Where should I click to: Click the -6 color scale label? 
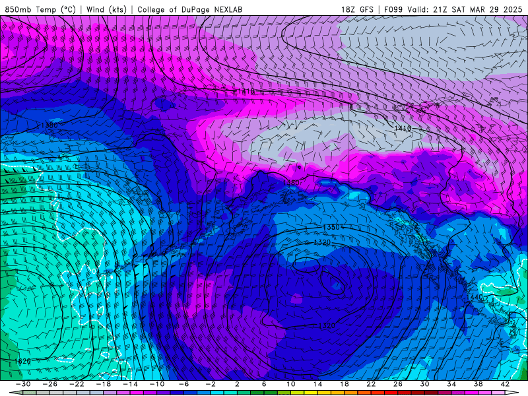[x=184, y=384]
